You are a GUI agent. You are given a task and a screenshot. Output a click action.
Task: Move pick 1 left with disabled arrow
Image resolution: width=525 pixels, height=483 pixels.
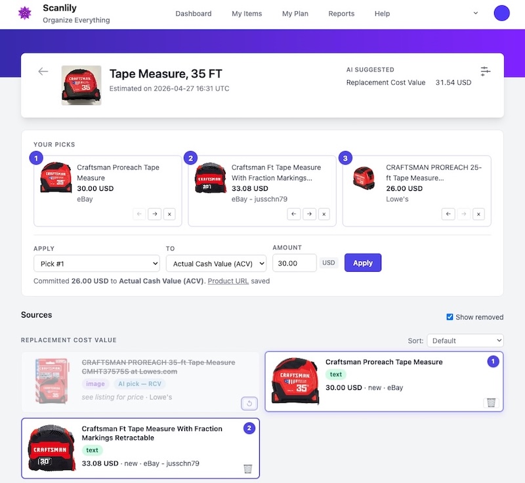coord(139,214)
